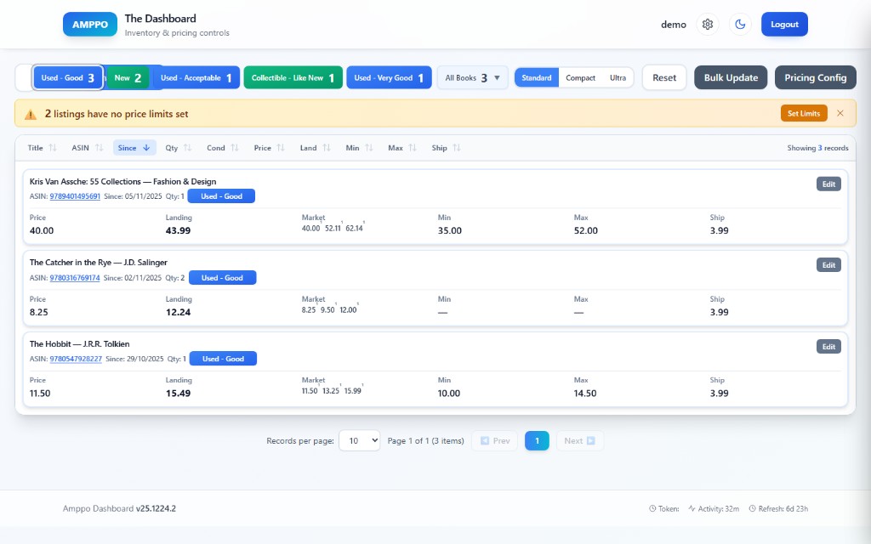Image resolution: width=871 pixels, height=544 pixels.
Task: Open ASIN link 9780547928227
Action: [76, 359]
